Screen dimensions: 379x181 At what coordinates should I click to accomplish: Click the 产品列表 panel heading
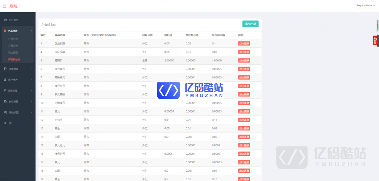click(x=48, y=24)
